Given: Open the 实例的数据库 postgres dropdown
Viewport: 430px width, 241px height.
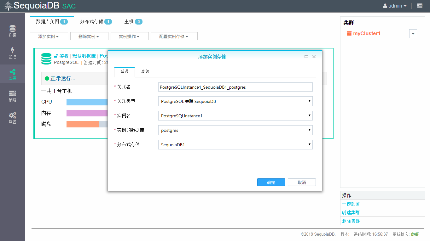Looking at the screenshot, I should pyautogui.click(x=235, y=130).
